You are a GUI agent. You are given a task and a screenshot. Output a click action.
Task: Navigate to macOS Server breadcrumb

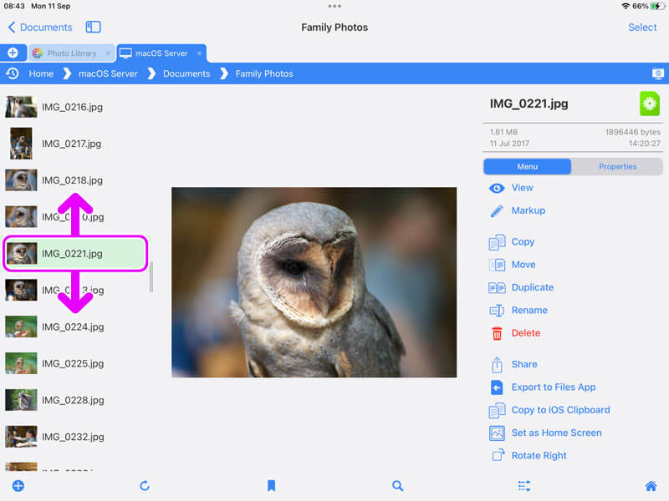click(108, 73)
